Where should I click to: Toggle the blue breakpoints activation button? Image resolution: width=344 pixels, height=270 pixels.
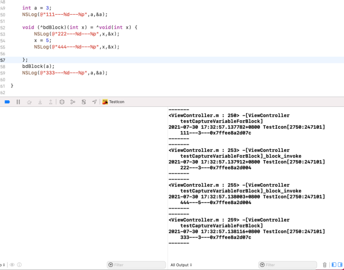[7, 102]
